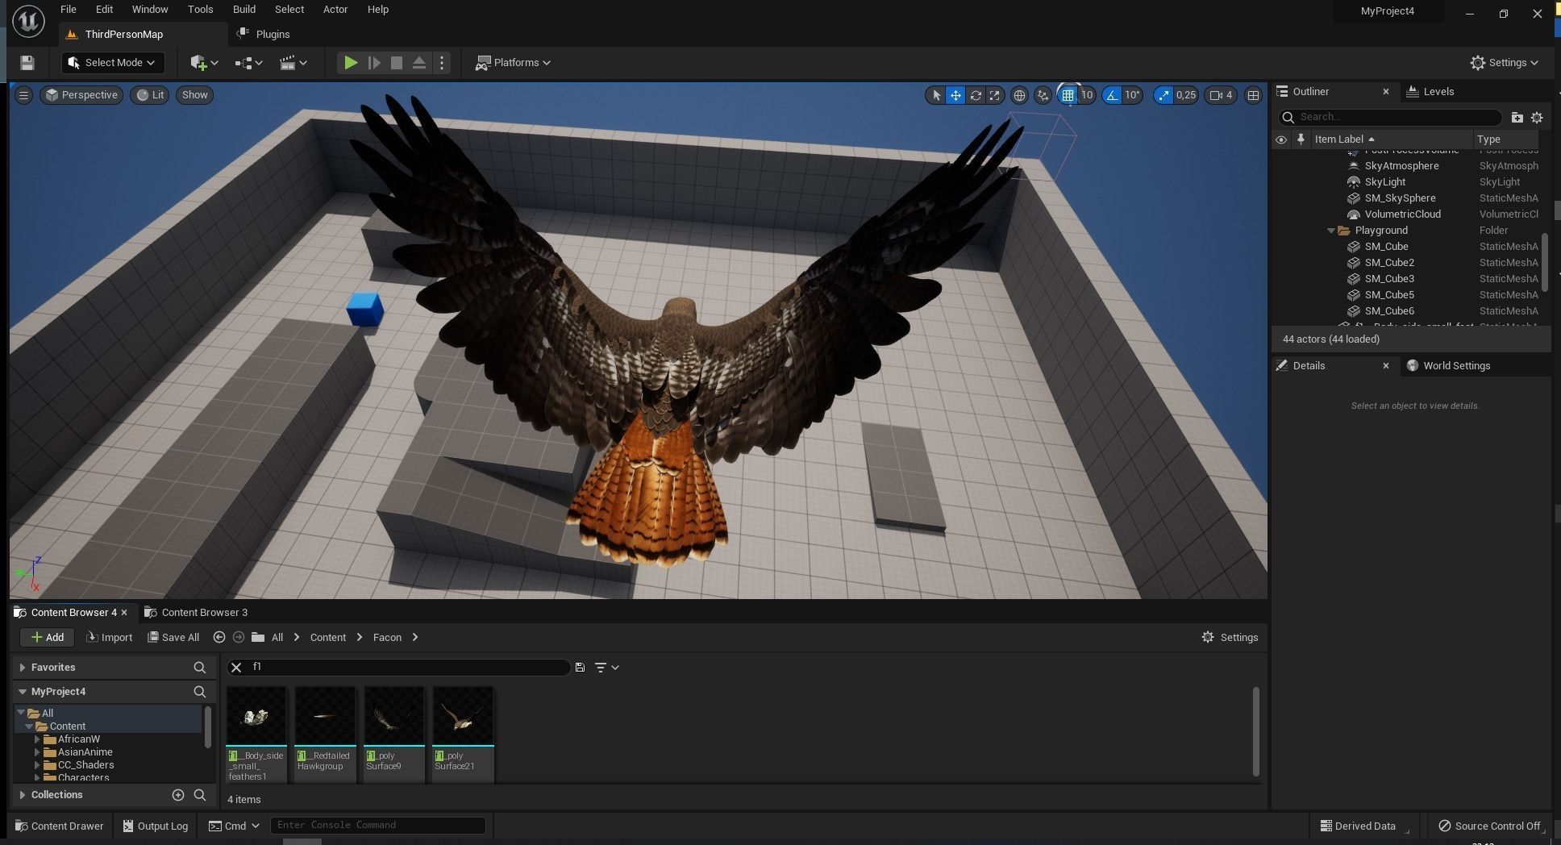Click Save All in Content Browser
Viewport: 1561px width, 845px height.
(173, 638)
